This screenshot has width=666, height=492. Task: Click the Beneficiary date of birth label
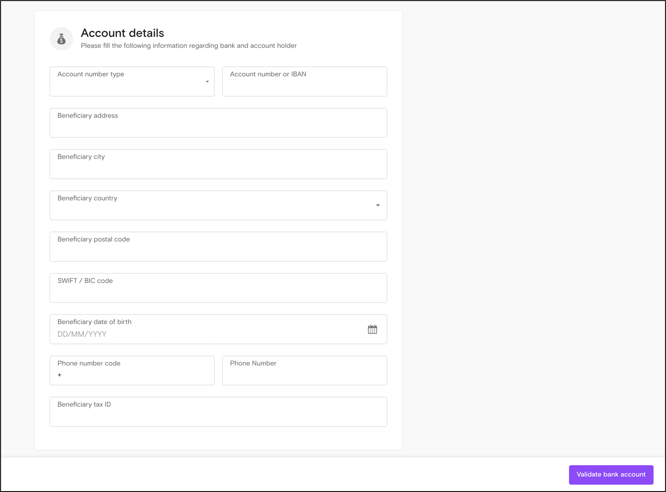click(x=95, y=322)
